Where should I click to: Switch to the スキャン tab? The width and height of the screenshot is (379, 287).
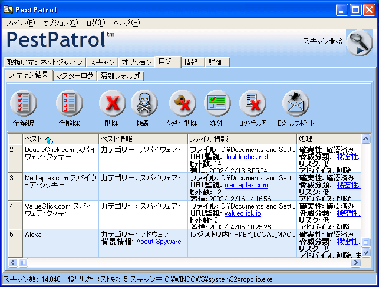pyautogui.click(x=102, y=62)
